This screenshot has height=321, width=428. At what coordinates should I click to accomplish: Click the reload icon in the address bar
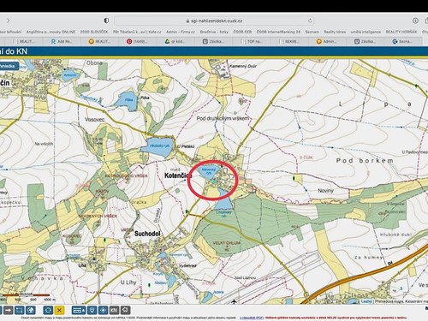click(310, 21)
